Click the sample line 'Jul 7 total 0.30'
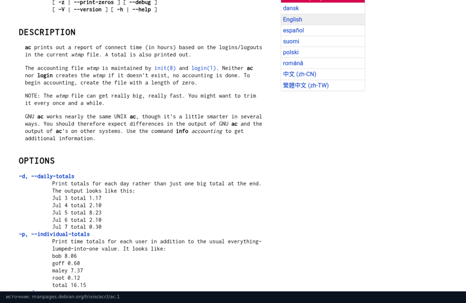This screenshot has width=466, height=303. point(76,227)
